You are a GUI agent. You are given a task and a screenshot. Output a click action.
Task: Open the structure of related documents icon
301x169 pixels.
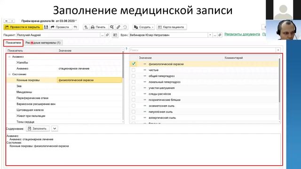click(112, 27)
